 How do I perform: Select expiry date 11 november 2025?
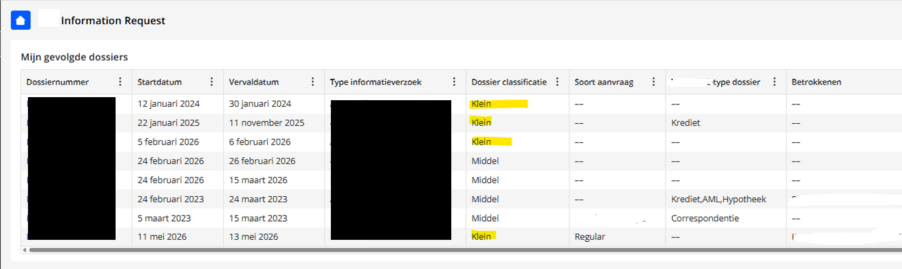(x=266, y=123)
